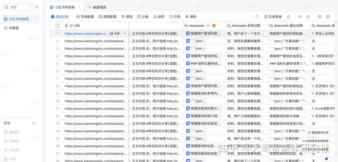Select 小红书内容库 in the sidebar

(x=21, y=19)
